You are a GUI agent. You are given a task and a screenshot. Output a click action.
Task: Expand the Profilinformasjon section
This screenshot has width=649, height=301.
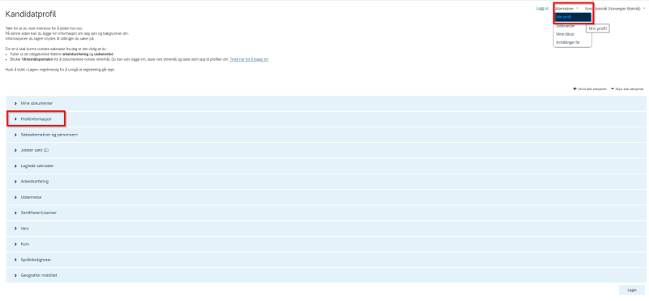(x=326, y=118)
